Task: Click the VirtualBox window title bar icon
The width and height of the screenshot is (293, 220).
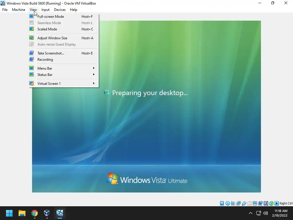Action: click(x=3, y=3)
